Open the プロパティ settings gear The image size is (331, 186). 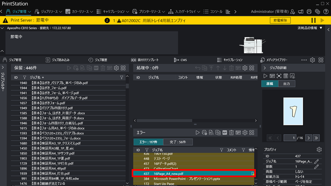319,149
